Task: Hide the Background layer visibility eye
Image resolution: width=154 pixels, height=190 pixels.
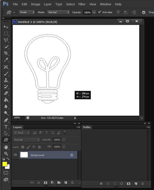Action: 15,155
